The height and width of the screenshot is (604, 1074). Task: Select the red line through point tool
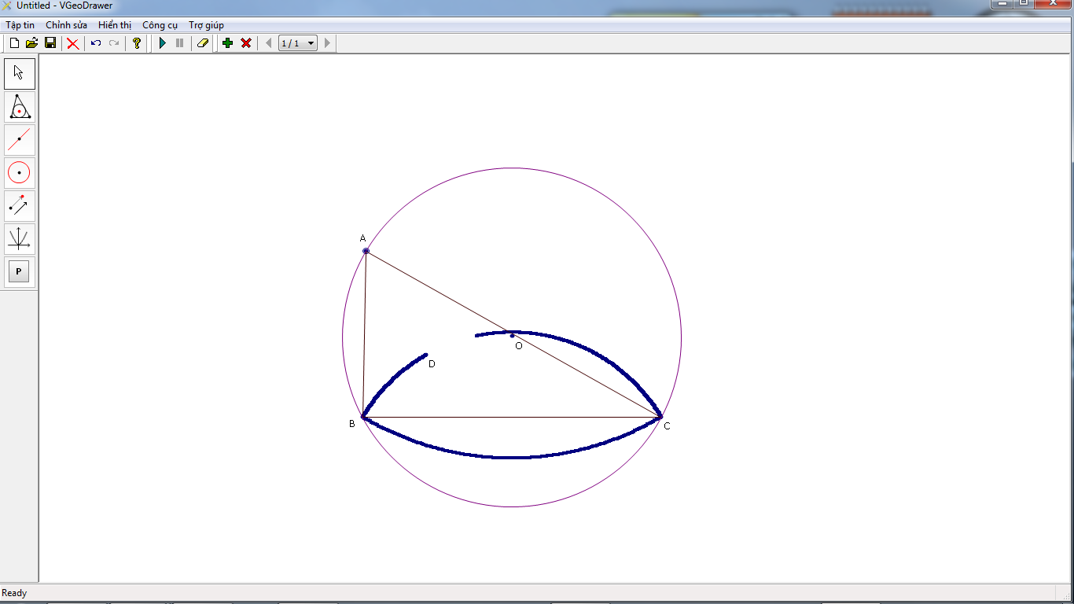(x=20, y=140)
